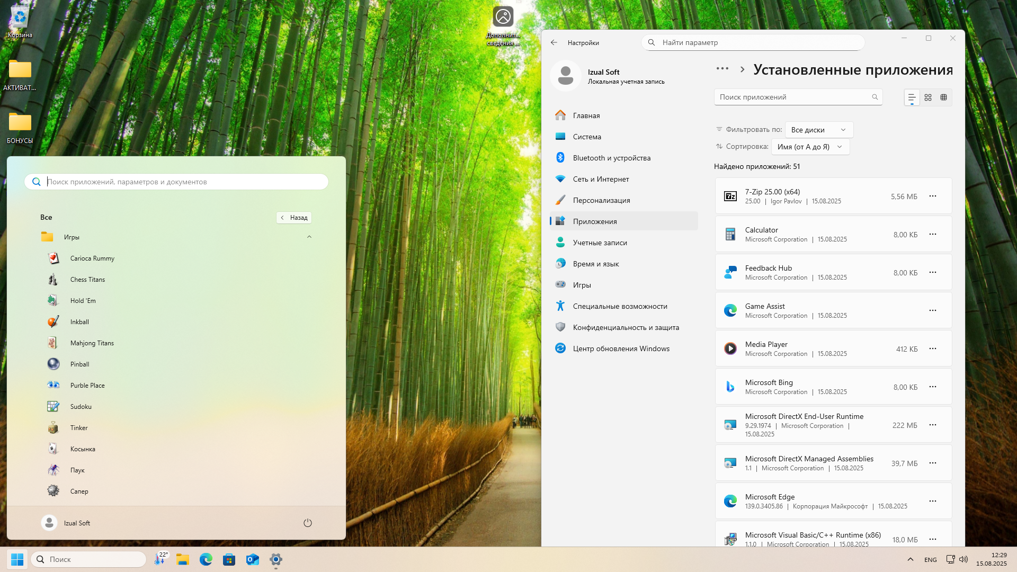Open breadcrumb ellipsis in Settings header
The width and height of the screenshot is (1017, 572).
[x=722, y=69]
